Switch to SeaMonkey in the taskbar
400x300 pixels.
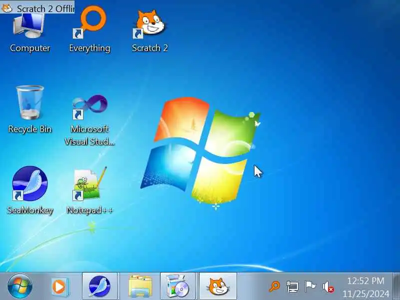point(99,286)
